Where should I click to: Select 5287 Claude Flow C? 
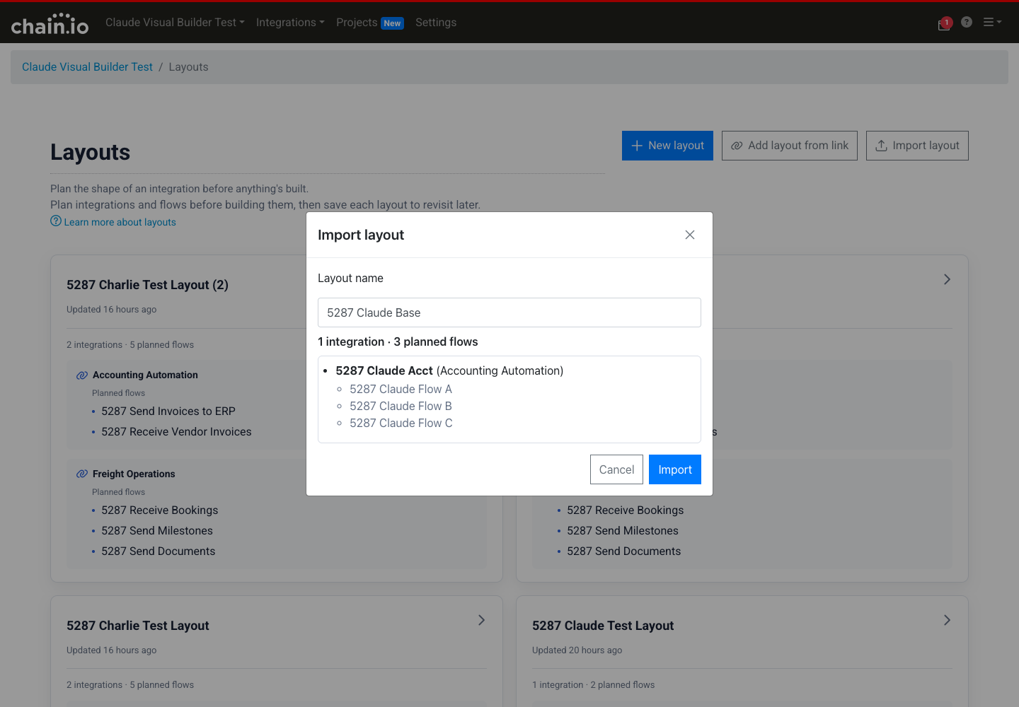[401, 423]
